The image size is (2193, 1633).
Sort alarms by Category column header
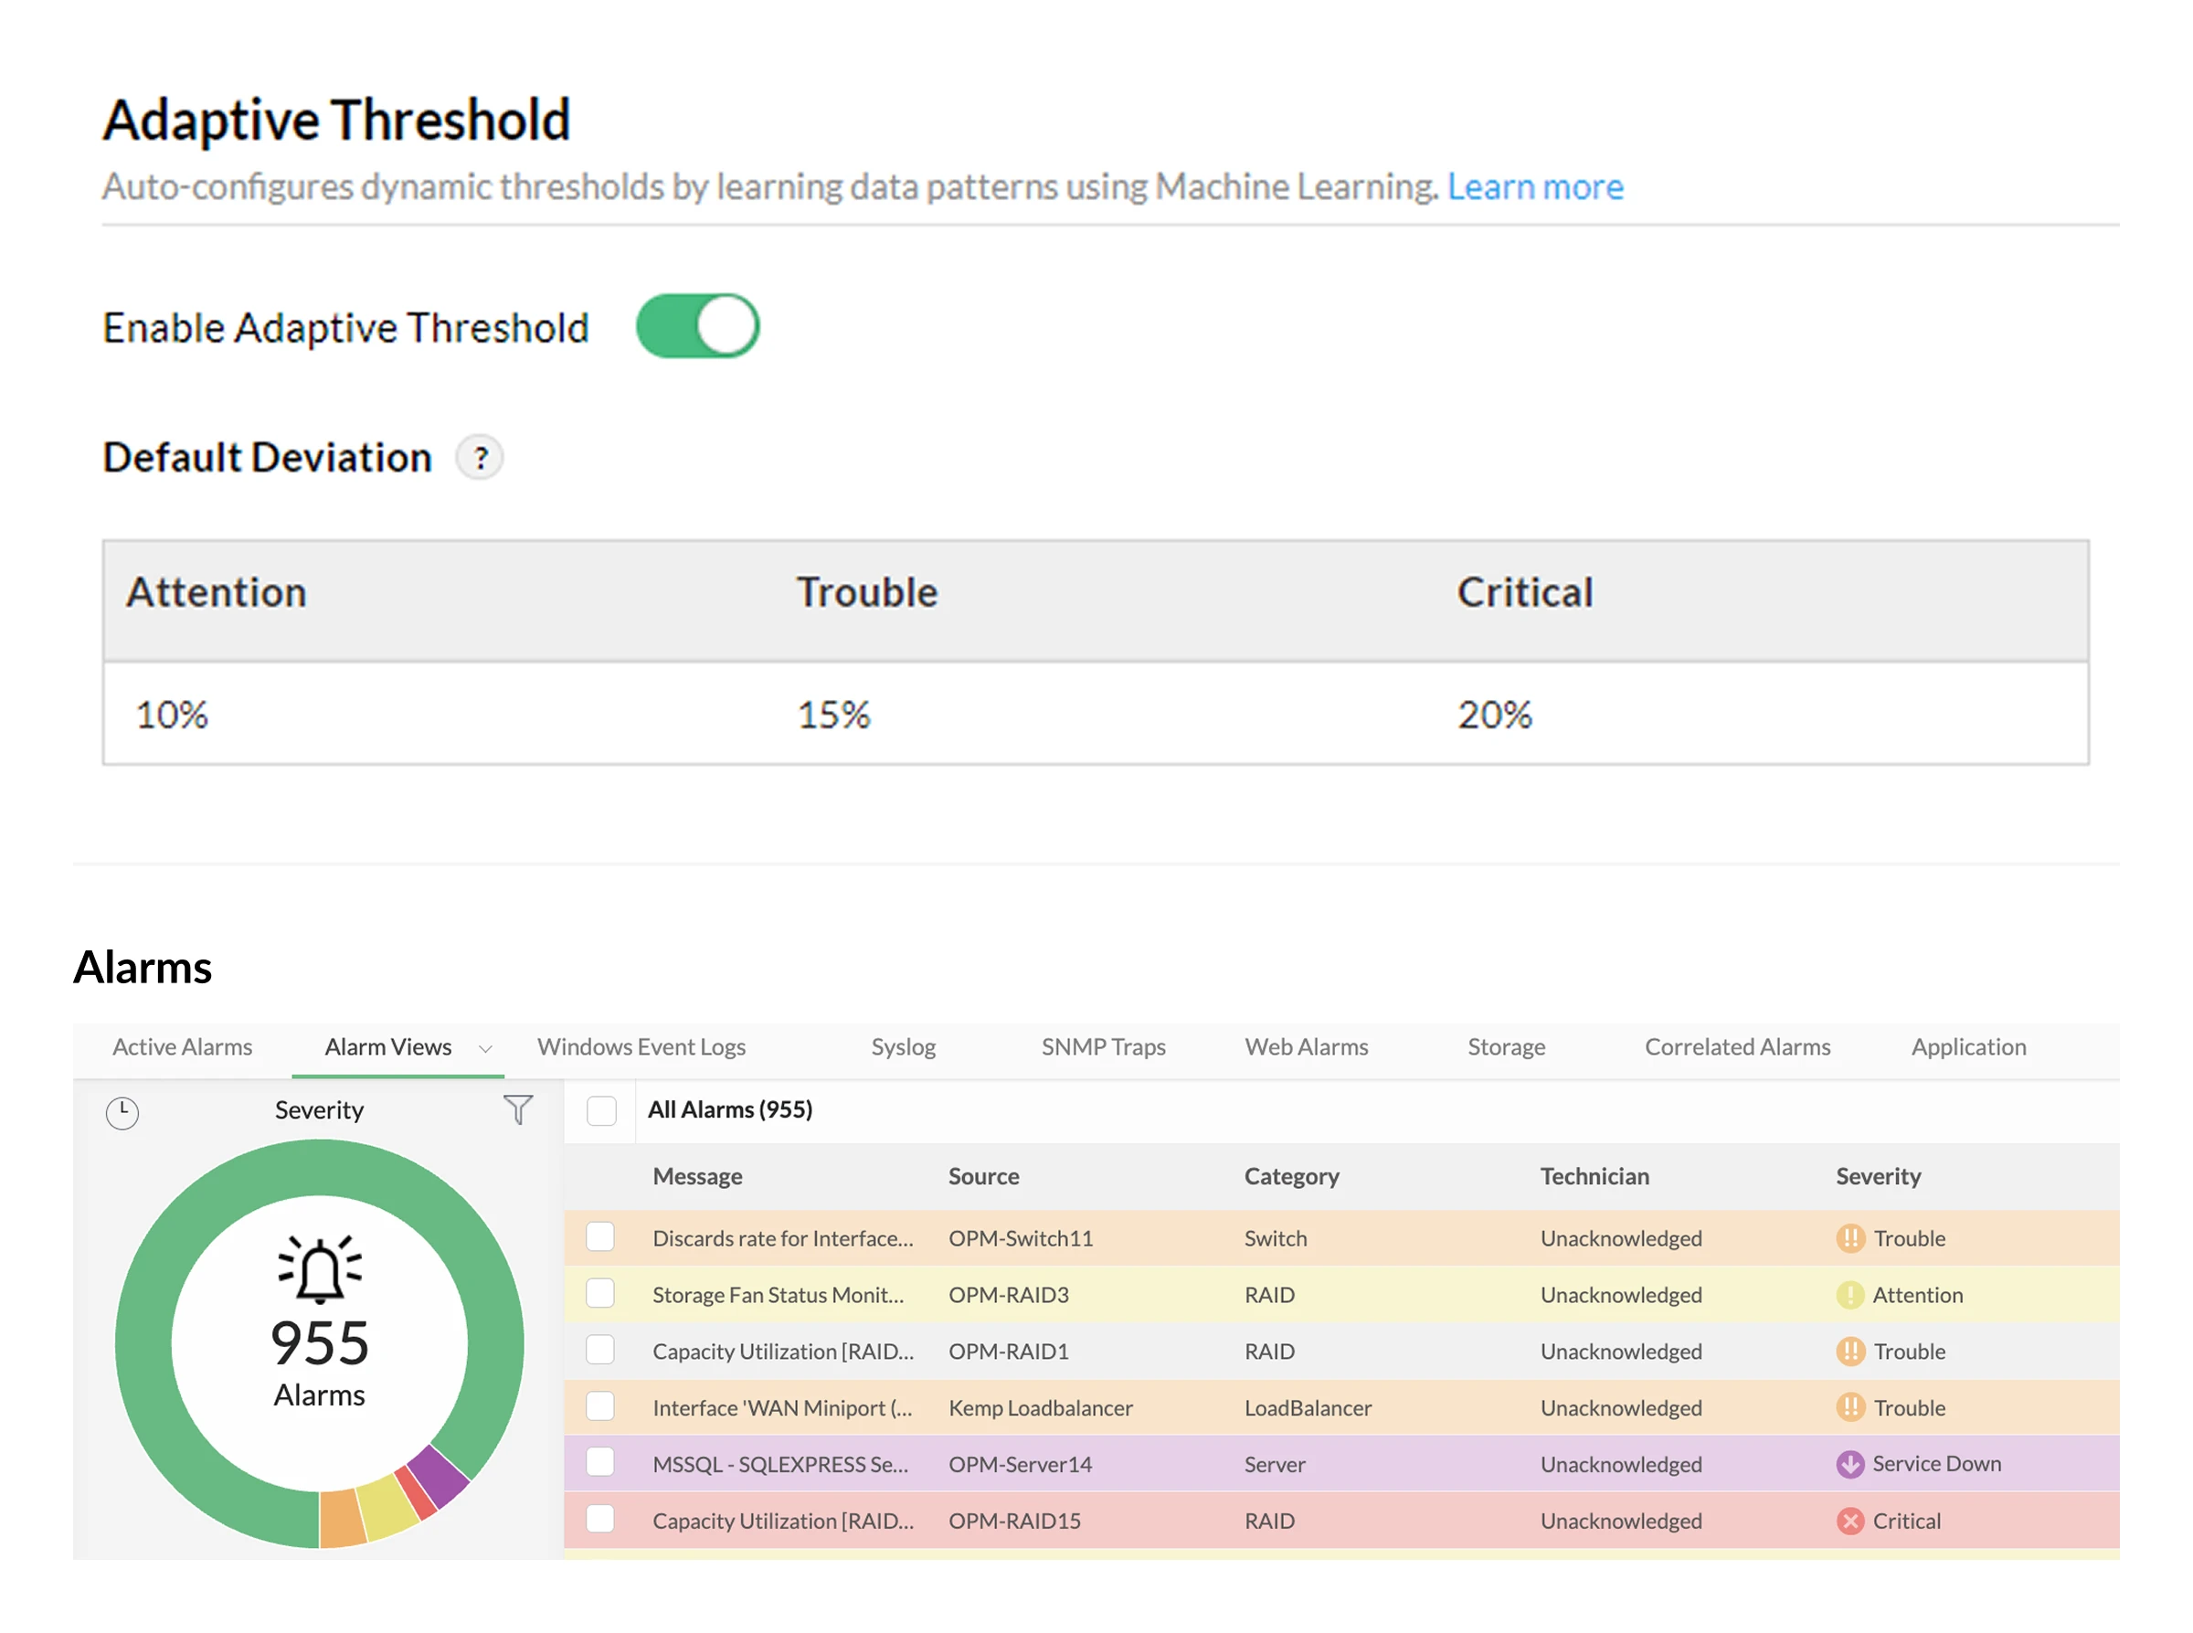click(x=1291, y=1176)
